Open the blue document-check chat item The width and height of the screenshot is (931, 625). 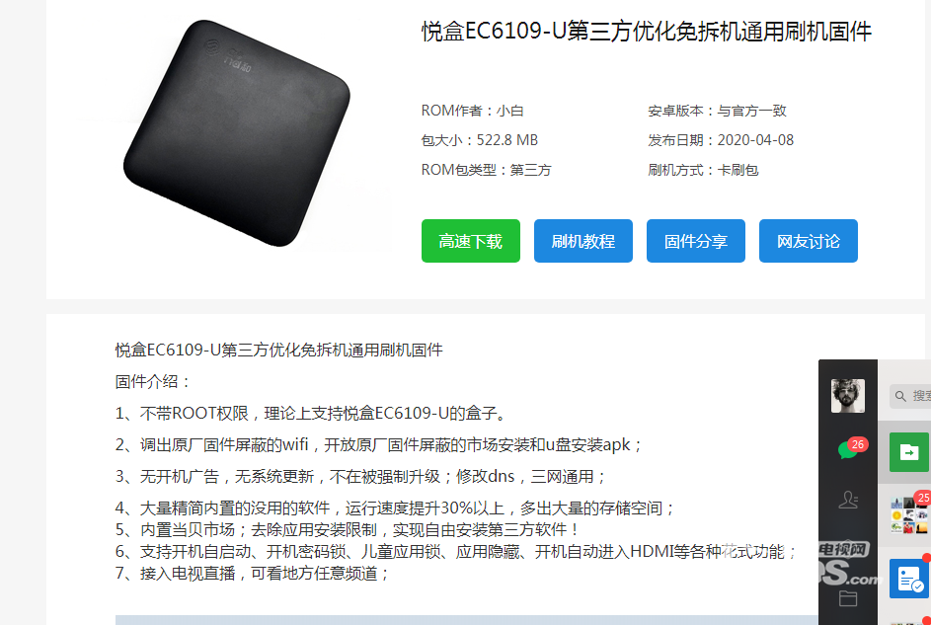[909, 579]
